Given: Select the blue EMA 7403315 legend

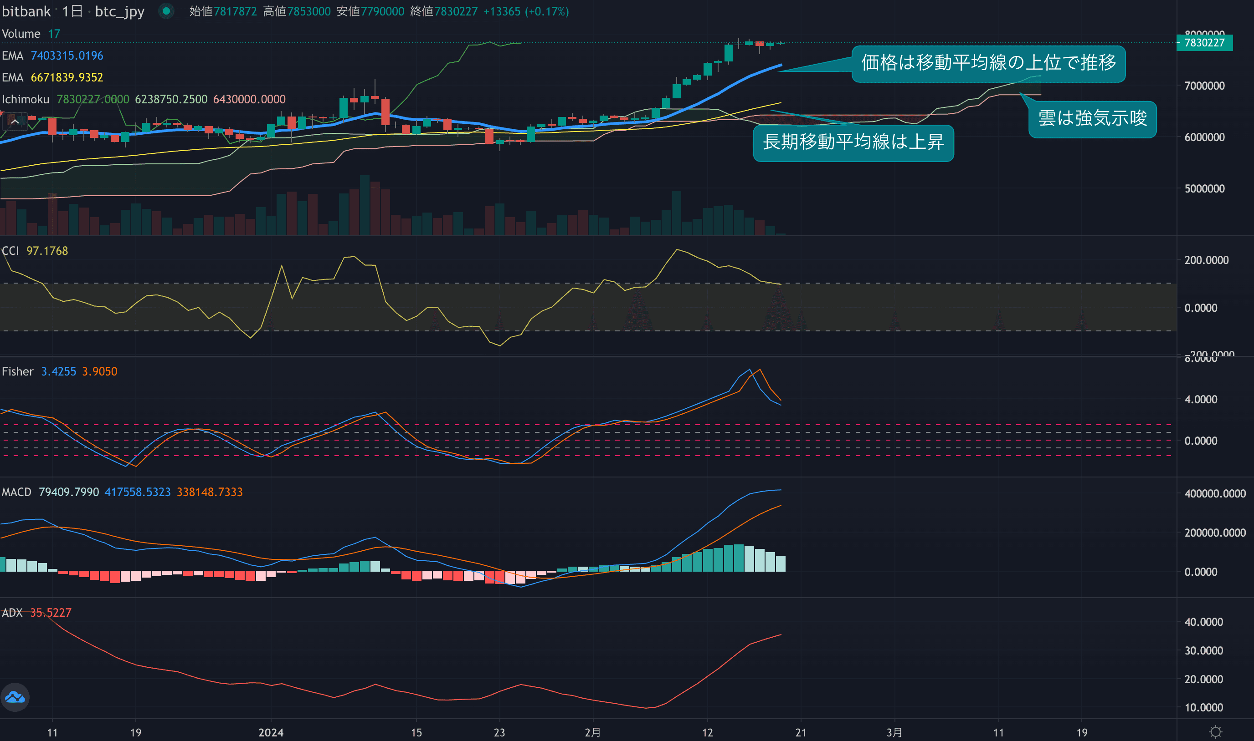Looking at the screenshot, I should tap(52, 56).
